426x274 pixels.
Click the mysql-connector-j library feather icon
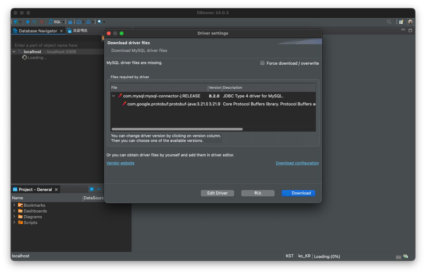[120, 96]
